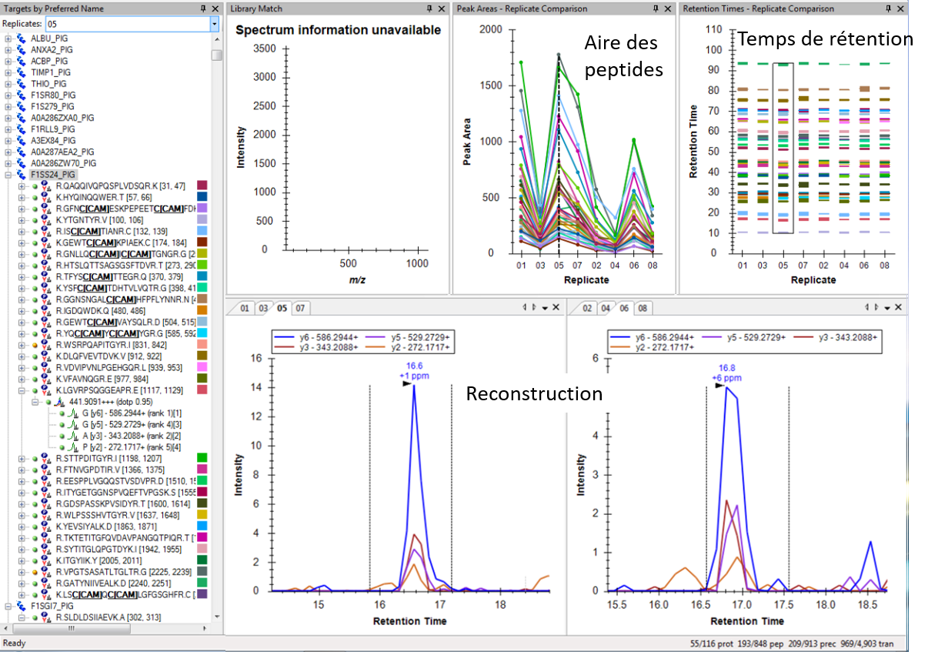Click the transition icon for G [y6] 586.2944+
928x652 pixels.
coord(74,413)
